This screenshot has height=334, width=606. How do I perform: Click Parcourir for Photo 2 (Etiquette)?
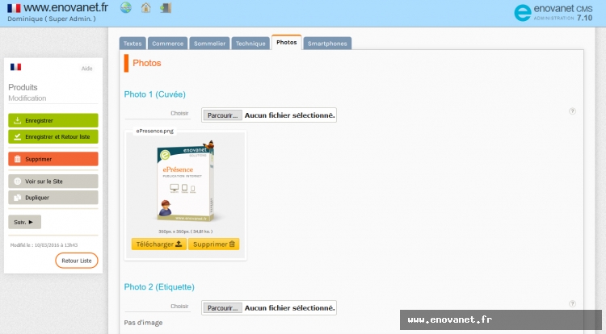tap(223, 307)
